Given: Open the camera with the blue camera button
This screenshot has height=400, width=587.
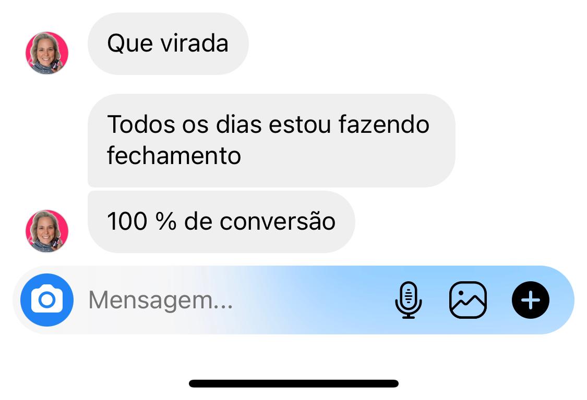Looking at the screenshot, I should [x=47, y=300].
